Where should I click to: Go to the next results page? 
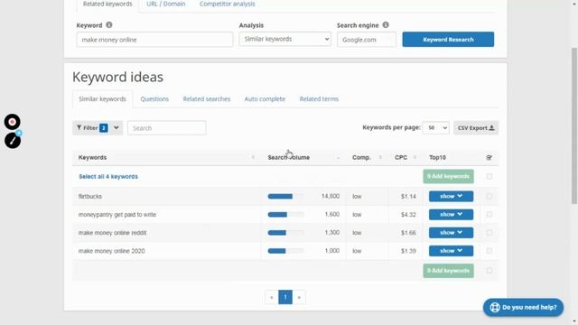tap(299, 297)
